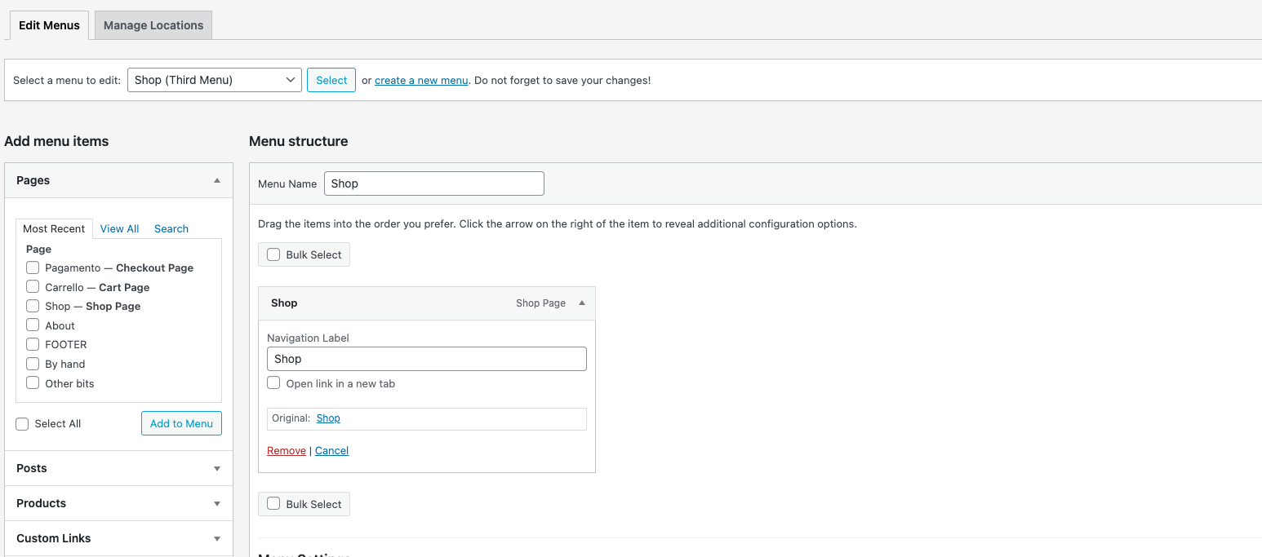This screenshot has width=1262, height=557.
Task: Toggle the Select All checkbox
Action: (x=22, y=423)
